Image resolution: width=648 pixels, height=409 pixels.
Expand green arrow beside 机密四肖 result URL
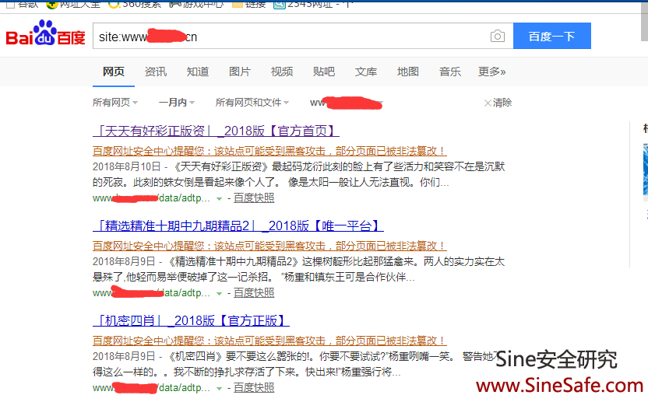[219, 389]
